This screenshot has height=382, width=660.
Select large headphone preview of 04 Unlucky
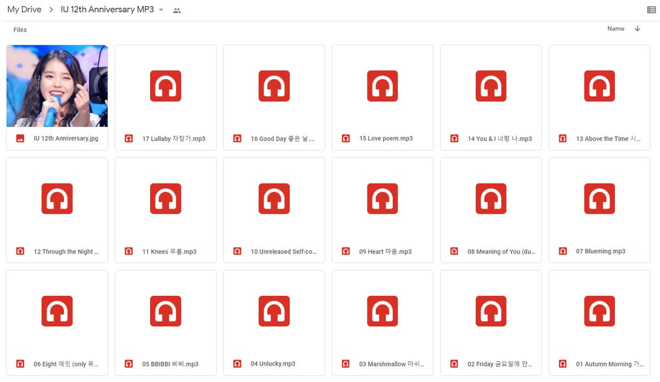click(x=274, y=311)
